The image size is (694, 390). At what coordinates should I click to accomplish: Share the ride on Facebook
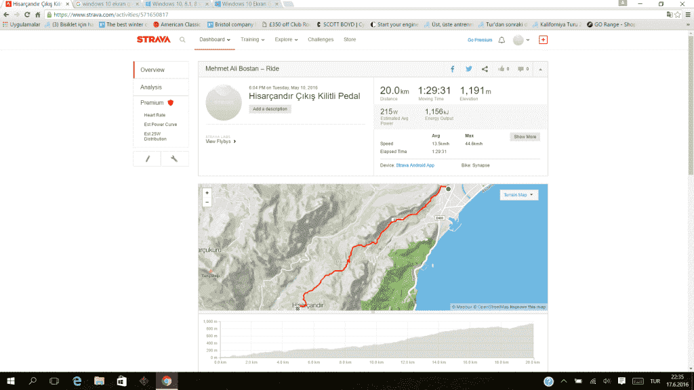(x=453, y=69)
